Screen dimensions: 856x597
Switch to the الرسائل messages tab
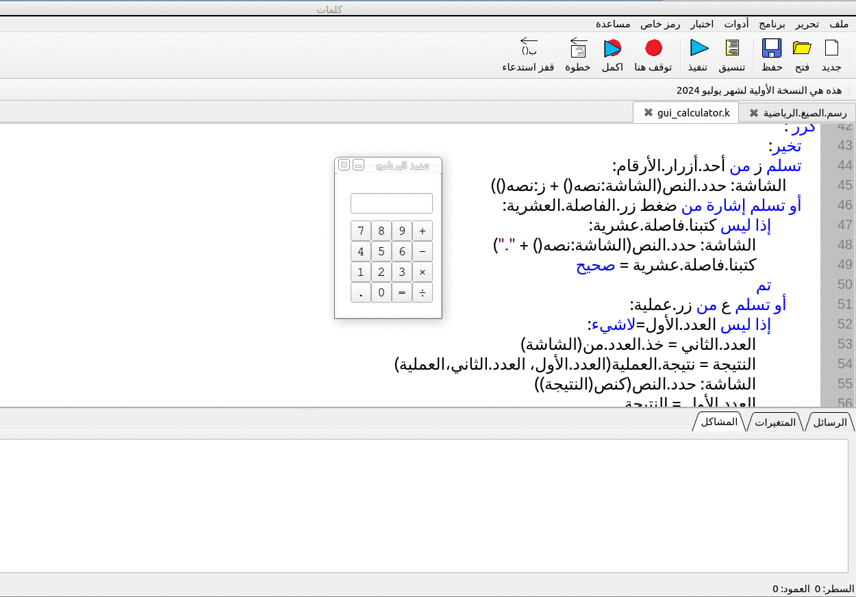[830, 422]
